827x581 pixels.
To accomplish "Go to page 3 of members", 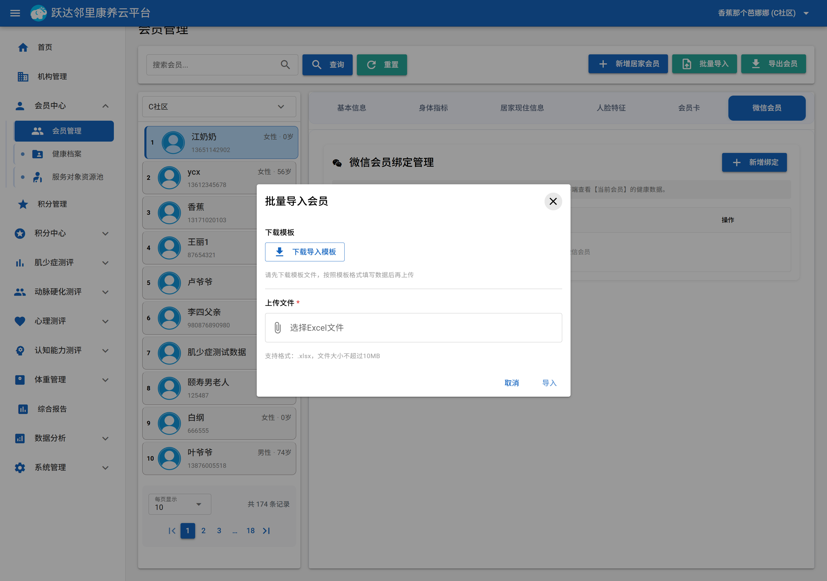I will [219, 531].
